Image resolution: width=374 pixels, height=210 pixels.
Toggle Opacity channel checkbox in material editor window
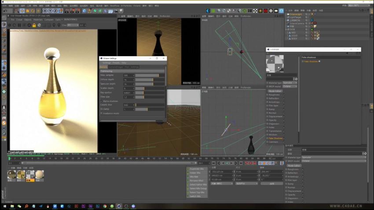tap(284, 120)
